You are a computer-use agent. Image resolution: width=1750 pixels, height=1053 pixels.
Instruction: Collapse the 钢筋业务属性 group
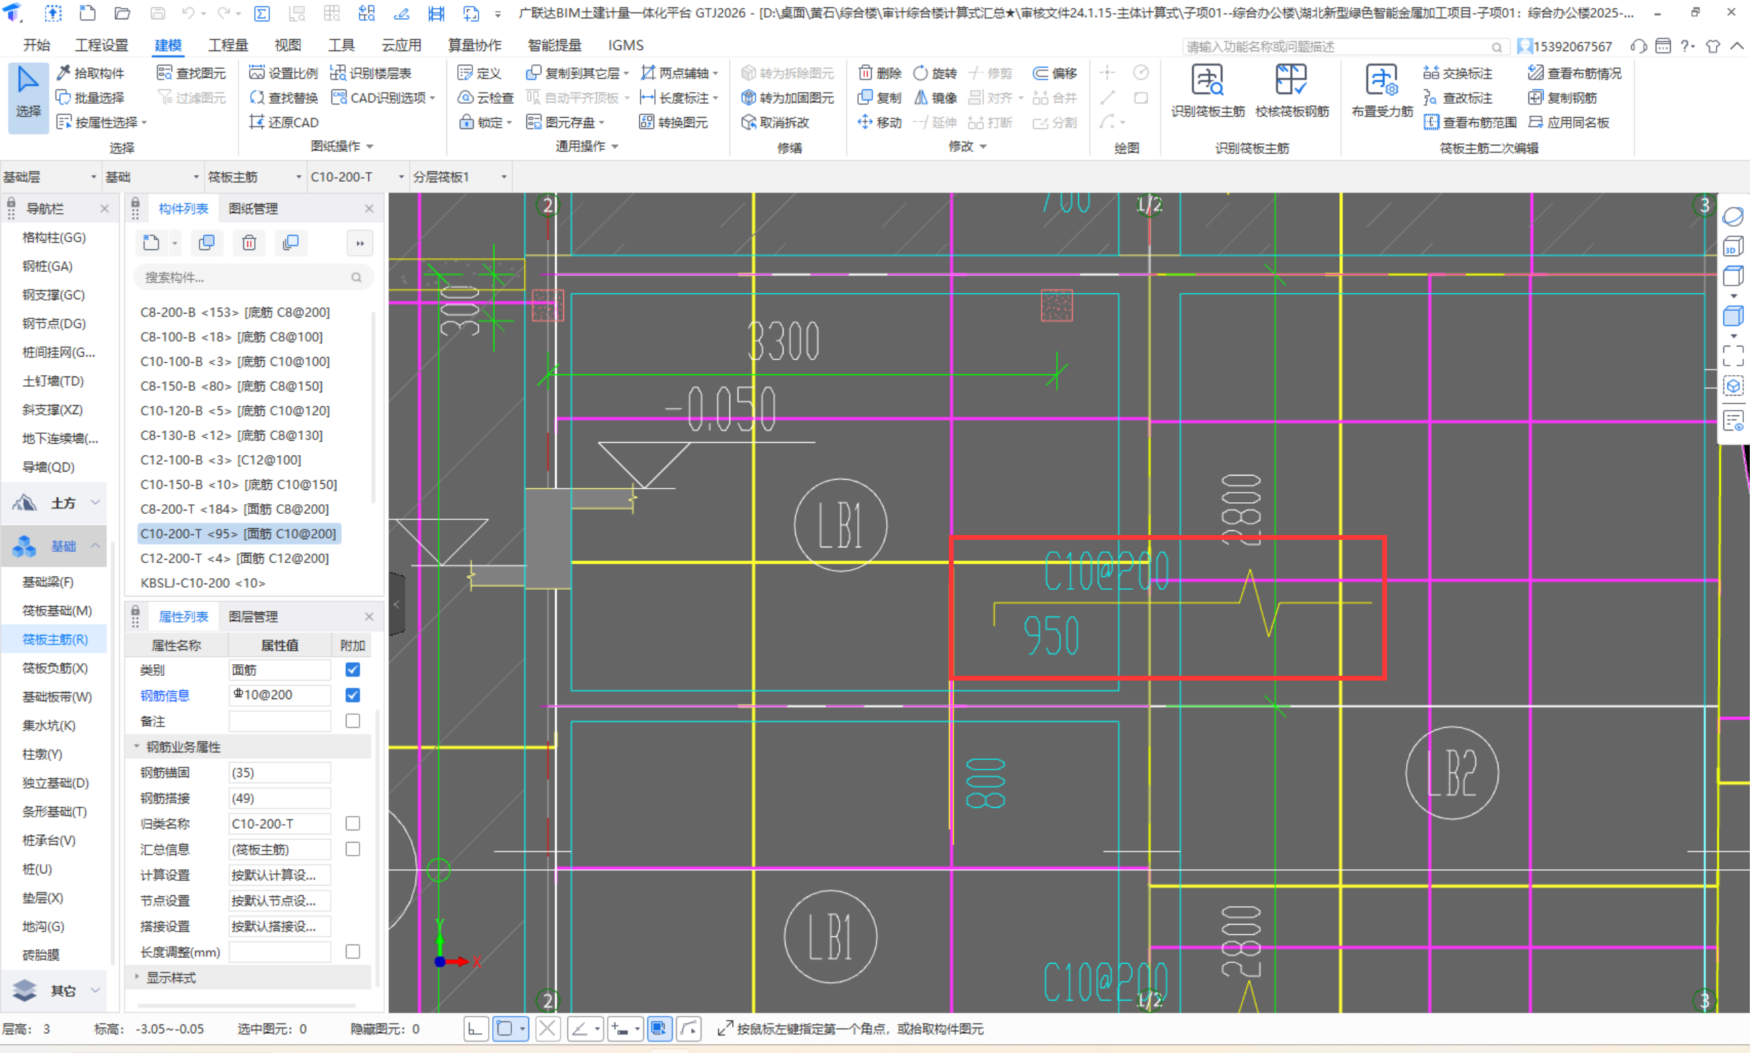(137, 746)
